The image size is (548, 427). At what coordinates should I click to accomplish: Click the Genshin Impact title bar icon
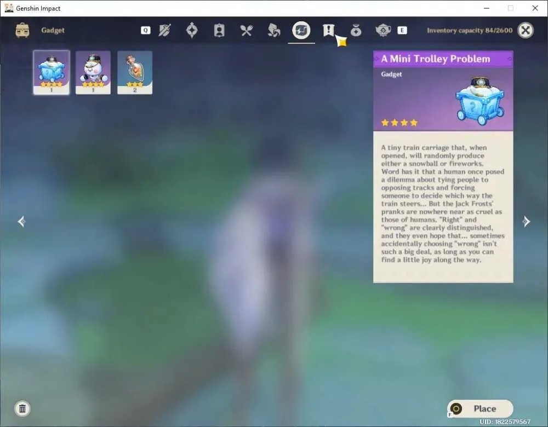point(9,8)
